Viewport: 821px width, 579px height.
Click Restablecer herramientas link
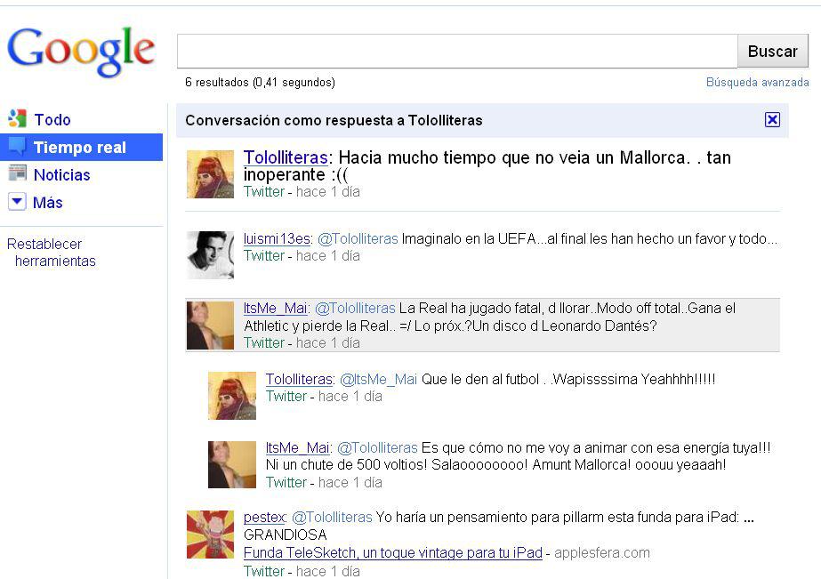coord(52,253)
